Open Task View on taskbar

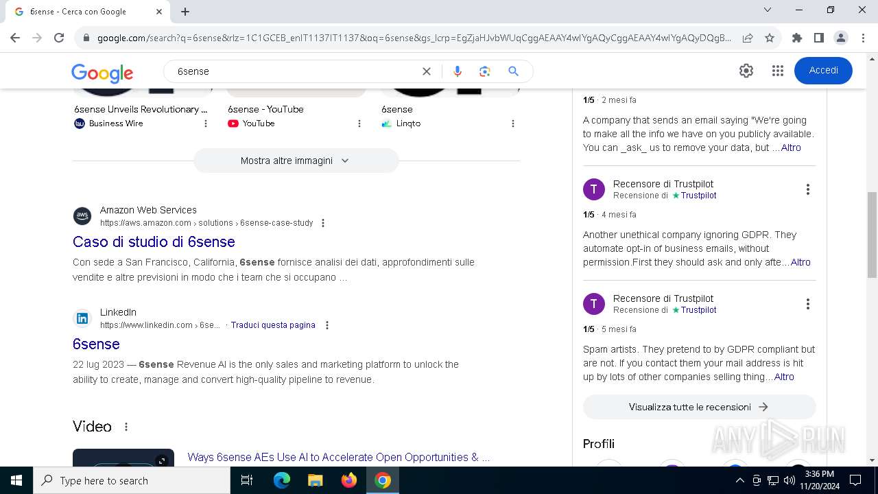(x=247, y=480)
